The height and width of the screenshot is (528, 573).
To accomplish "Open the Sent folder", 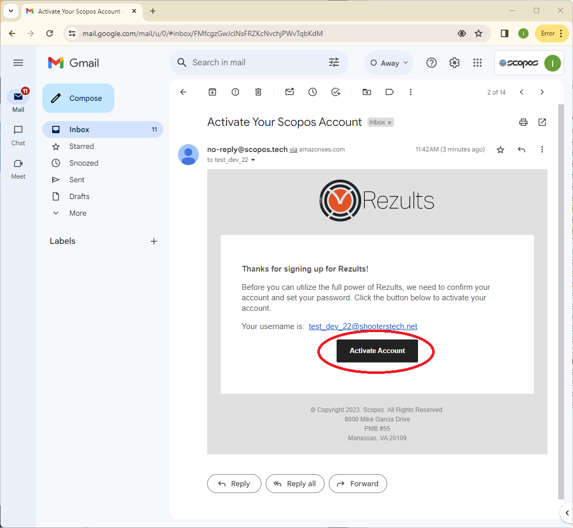I will (x=77, y=180).
